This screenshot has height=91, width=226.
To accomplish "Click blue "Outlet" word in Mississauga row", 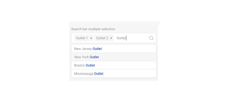I will pyautogui.click(x=99, y=74).
